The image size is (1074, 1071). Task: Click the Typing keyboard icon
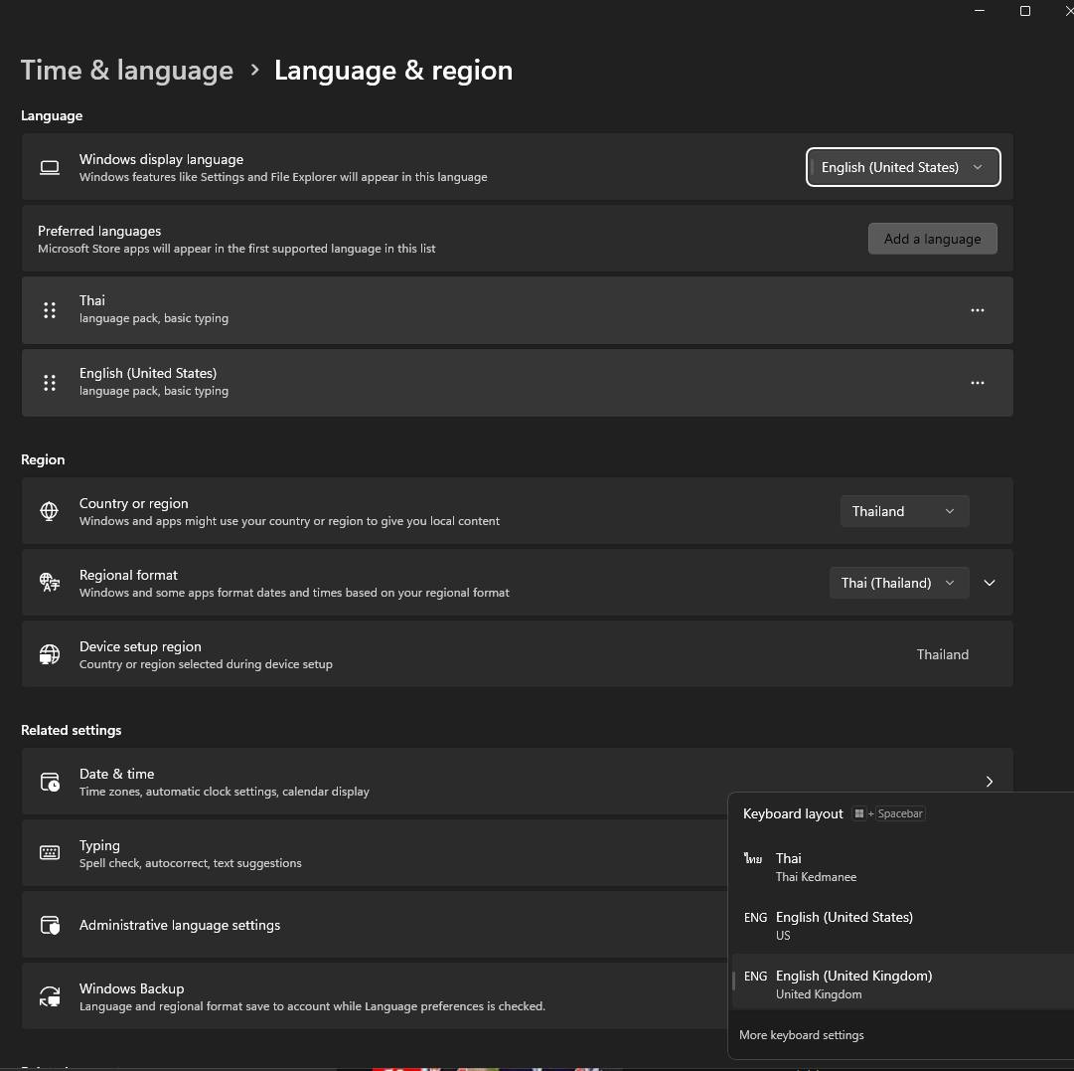tap(50, 853)
